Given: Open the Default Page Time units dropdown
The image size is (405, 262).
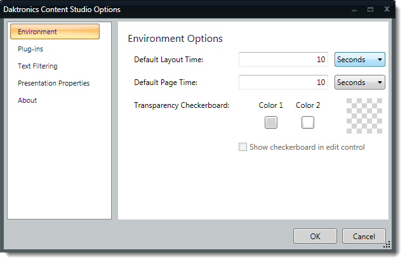Looking at the screenshot, I should click(359, 82).
